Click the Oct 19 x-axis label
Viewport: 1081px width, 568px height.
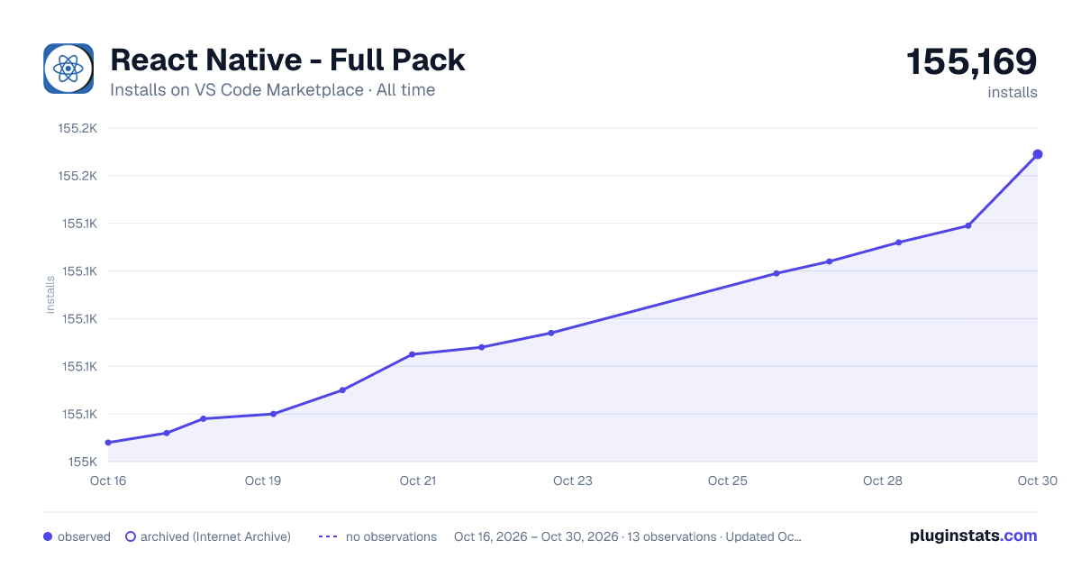[263, 481]
